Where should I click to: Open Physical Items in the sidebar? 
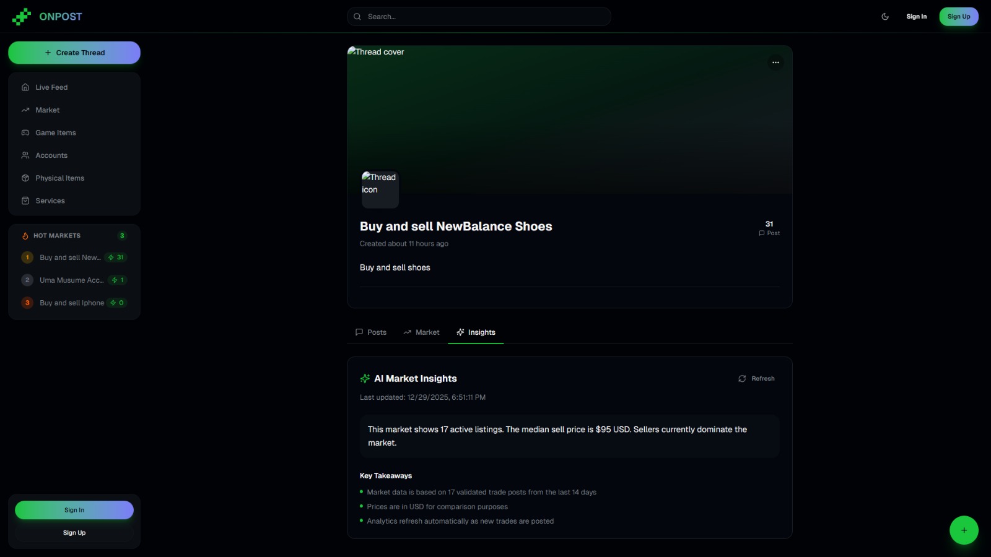[74, 178]
